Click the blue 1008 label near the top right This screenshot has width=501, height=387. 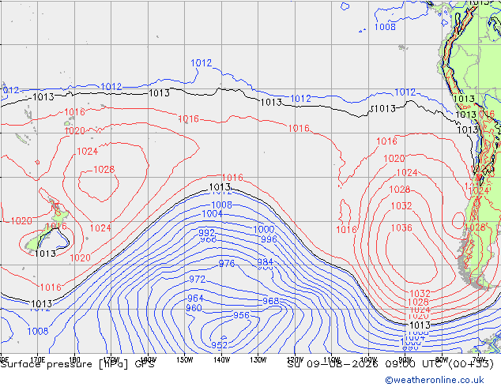pyautogui.click(x=385, y=27)
